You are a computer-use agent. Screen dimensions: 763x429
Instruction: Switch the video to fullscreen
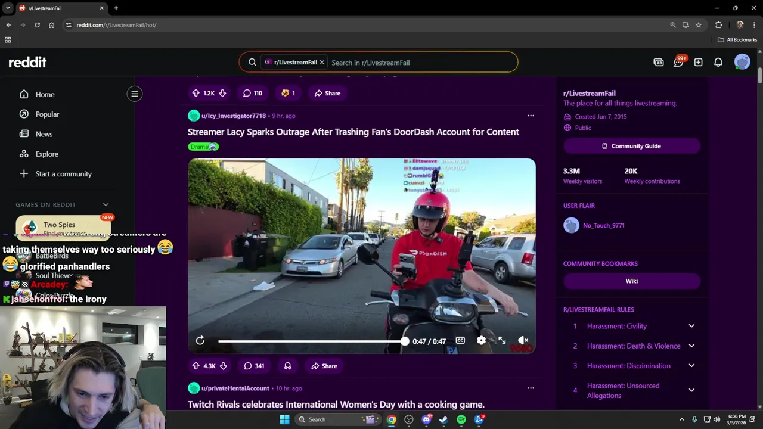pos(502,341)
